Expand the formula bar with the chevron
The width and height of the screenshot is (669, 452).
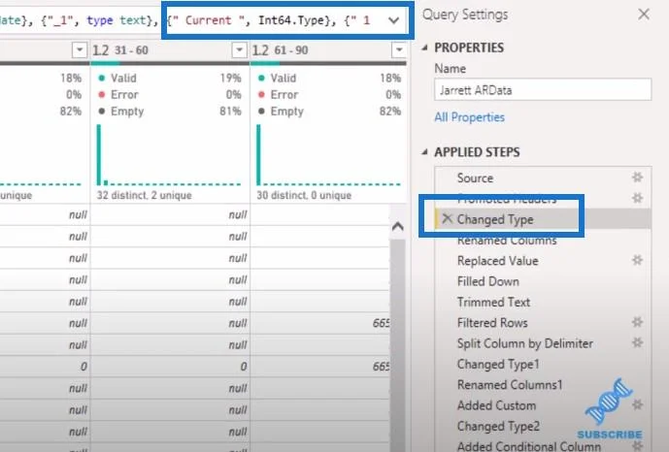[x=394, y=20]
